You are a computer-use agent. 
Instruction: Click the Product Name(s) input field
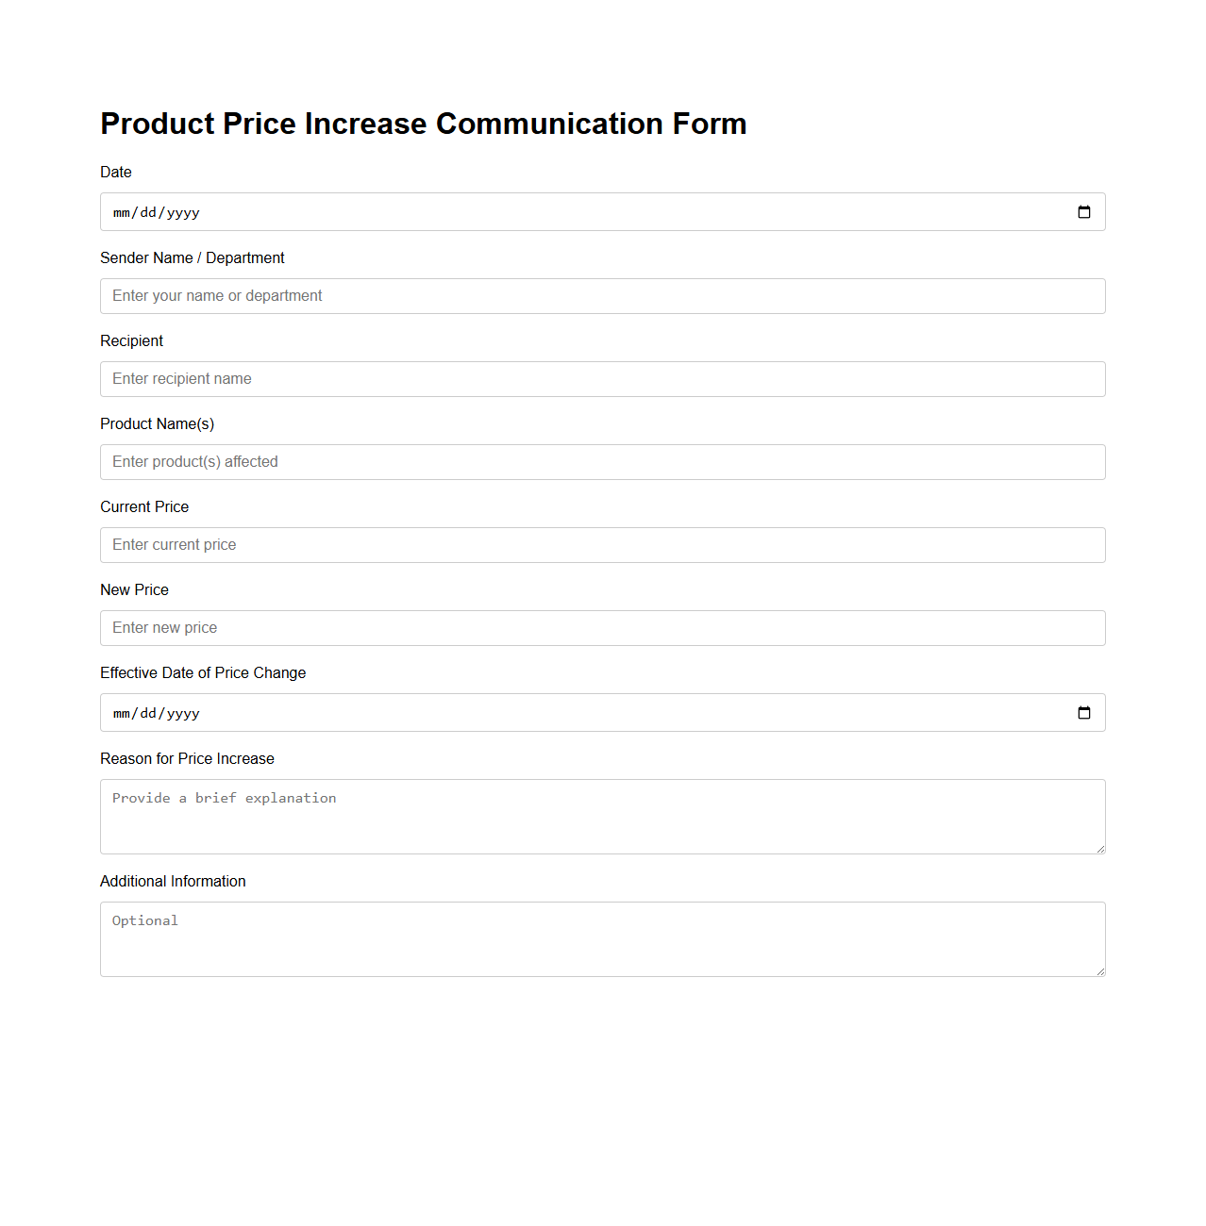(603, 461)
